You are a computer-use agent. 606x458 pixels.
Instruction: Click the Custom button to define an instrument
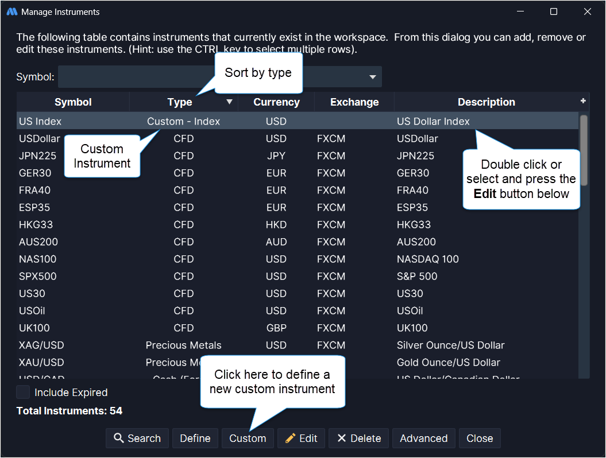[x=248, y=438]
